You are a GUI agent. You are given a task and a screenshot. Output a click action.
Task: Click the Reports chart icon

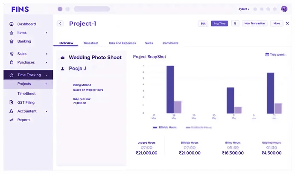(12, 120)
